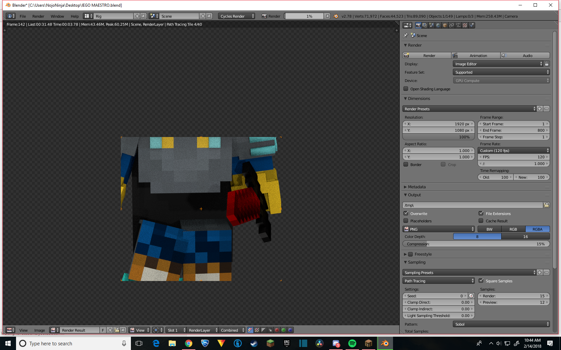Open the Physics properties tab
The width and height of the screenshot is (561, 350).
coord(472,25)
